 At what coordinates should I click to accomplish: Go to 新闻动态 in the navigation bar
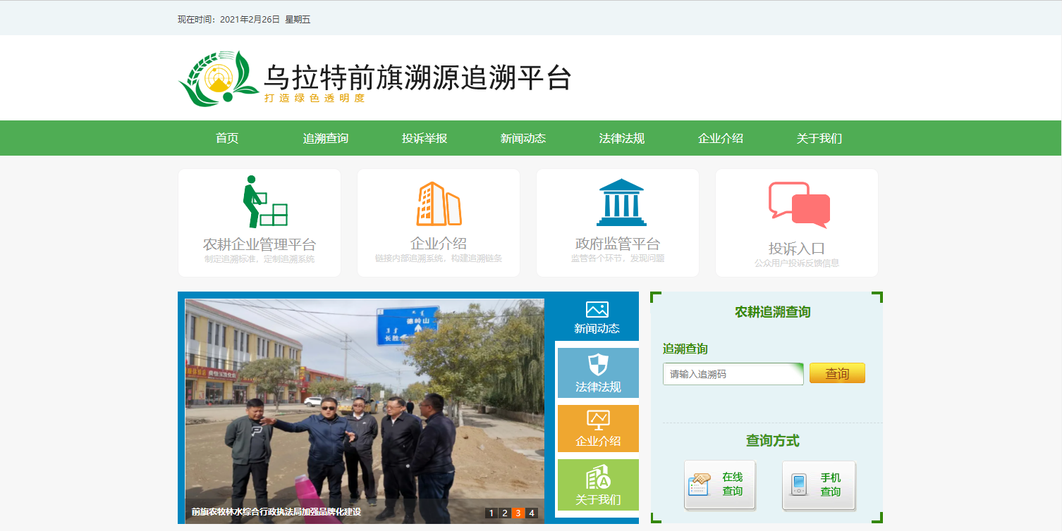pos(522,138)
